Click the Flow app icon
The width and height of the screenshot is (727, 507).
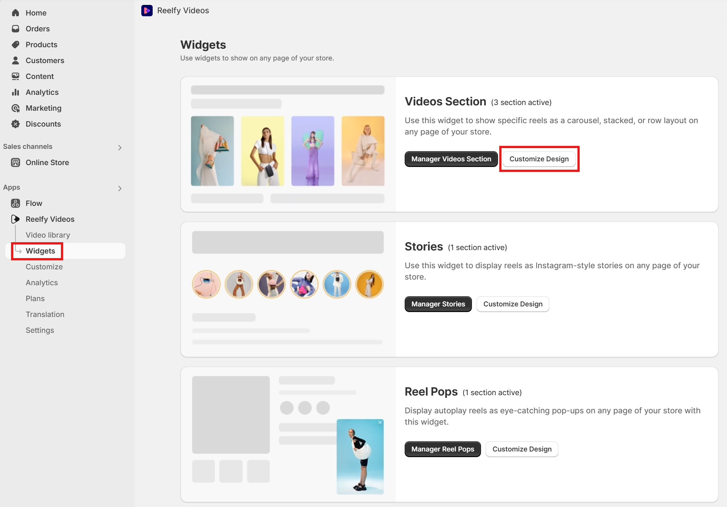[15, 203]
